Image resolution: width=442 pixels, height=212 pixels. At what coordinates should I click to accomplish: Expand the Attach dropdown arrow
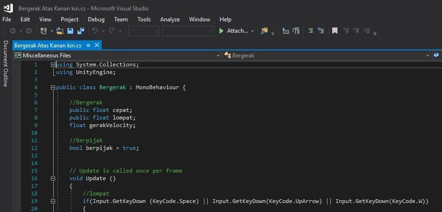point(252,31)
